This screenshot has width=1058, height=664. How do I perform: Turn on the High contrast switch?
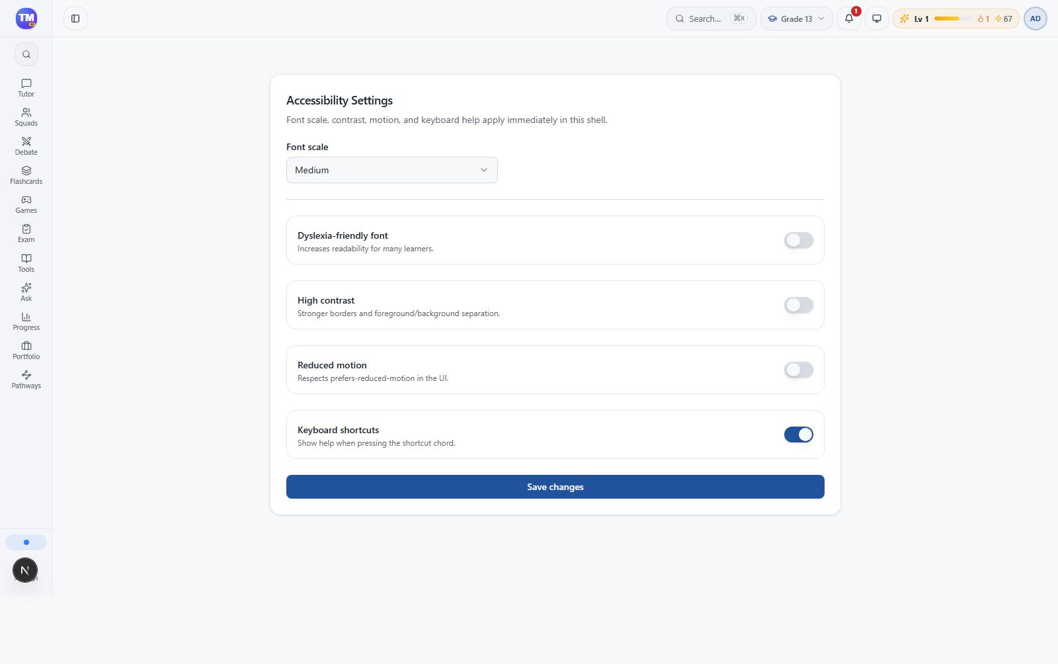799,305
